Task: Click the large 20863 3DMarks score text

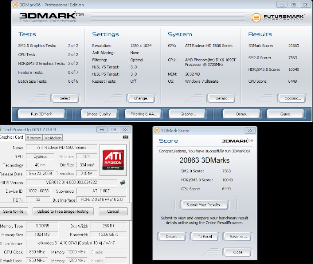Action: 204,160
